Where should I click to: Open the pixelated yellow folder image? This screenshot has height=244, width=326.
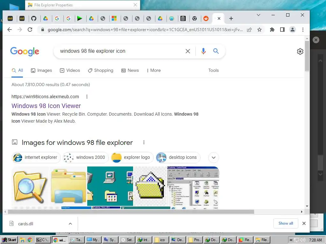click(x=150, y=186)
